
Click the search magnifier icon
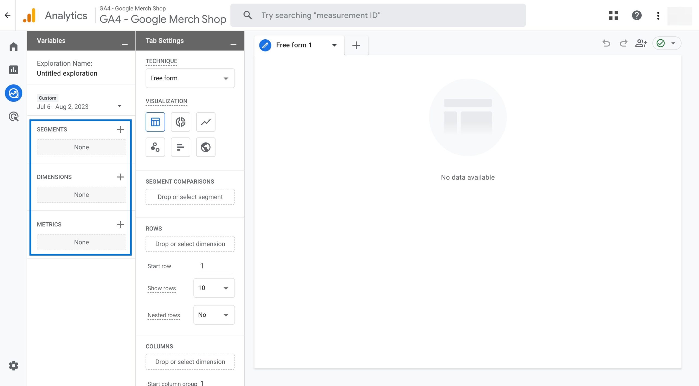[x=247, y=15]
